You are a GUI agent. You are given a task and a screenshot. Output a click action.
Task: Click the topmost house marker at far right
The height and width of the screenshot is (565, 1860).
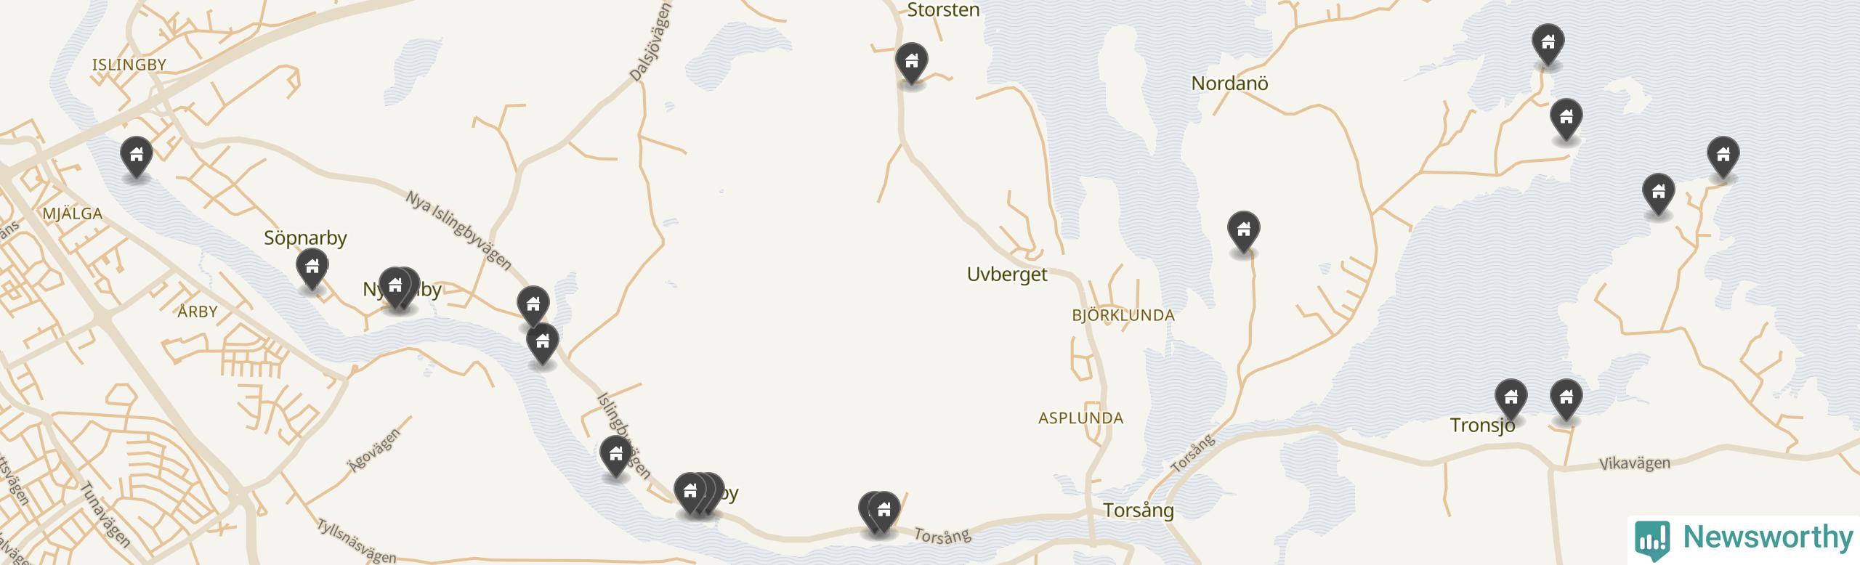coord(1548,44)
